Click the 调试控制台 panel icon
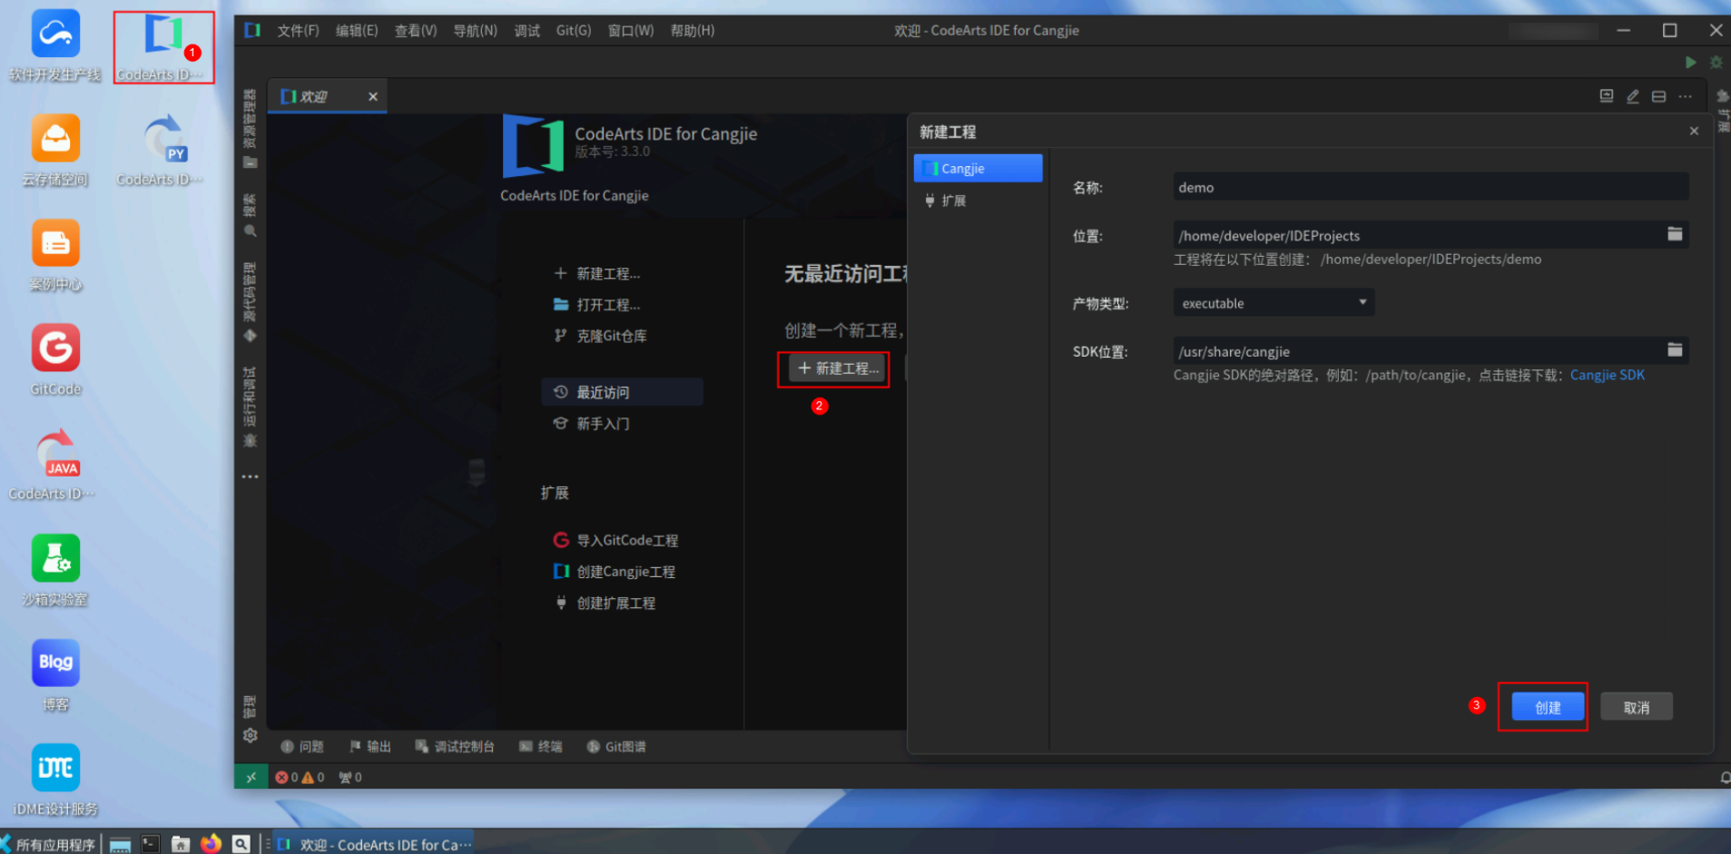The height and width of the screenshot is (854, 1731). coord(455,746)
